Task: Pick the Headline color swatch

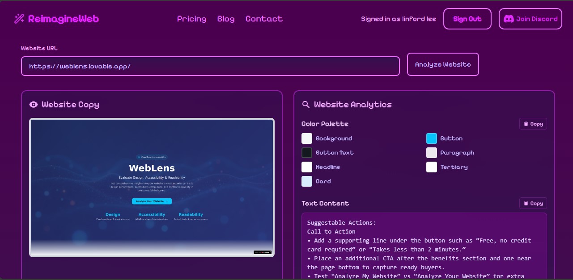Action: [x=307, y=167]
